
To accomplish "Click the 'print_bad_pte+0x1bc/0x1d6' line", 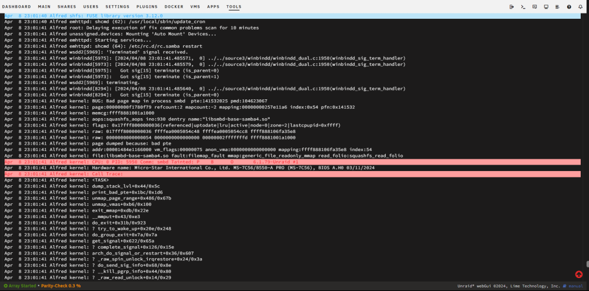I will point(84,192).
